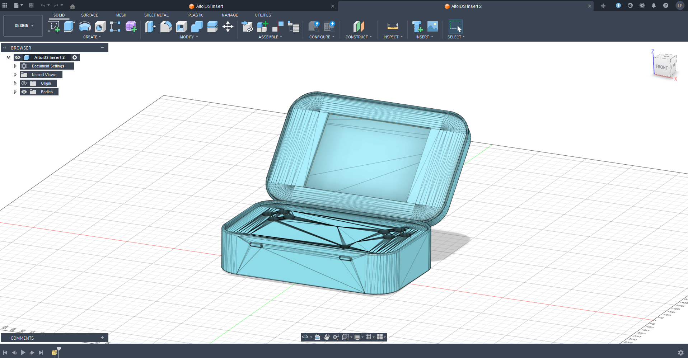The width and height of the screenshot is (688, 358).
Task: Show the hidden Origin folder
Action: pos(24,83)
